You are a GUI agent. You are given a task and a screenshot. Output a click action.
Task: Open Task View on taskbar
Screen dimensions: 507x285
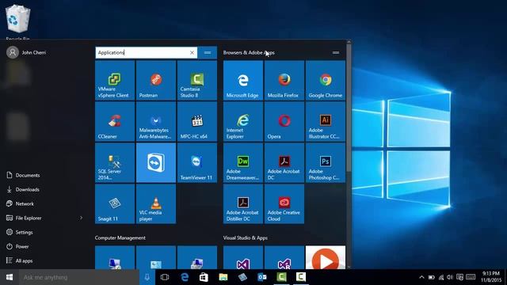165,277
